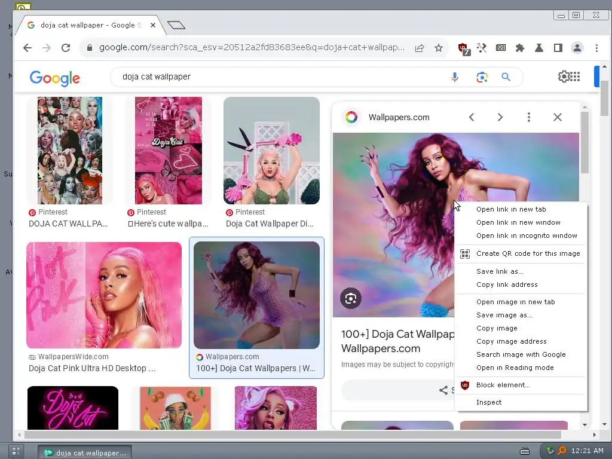Open the Doja Cat Wallpaper Di... thumbnail
612x459 pixels.
pyautogui.click(x=272, y=151)
